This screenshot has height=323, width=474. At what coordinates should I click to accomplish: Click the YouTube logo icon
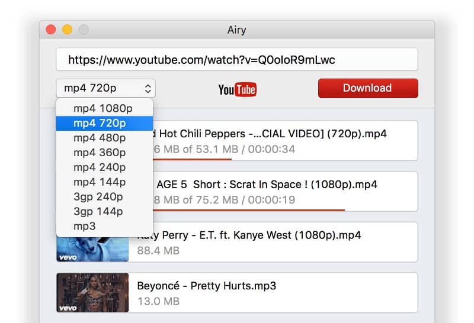coord(237,89)
